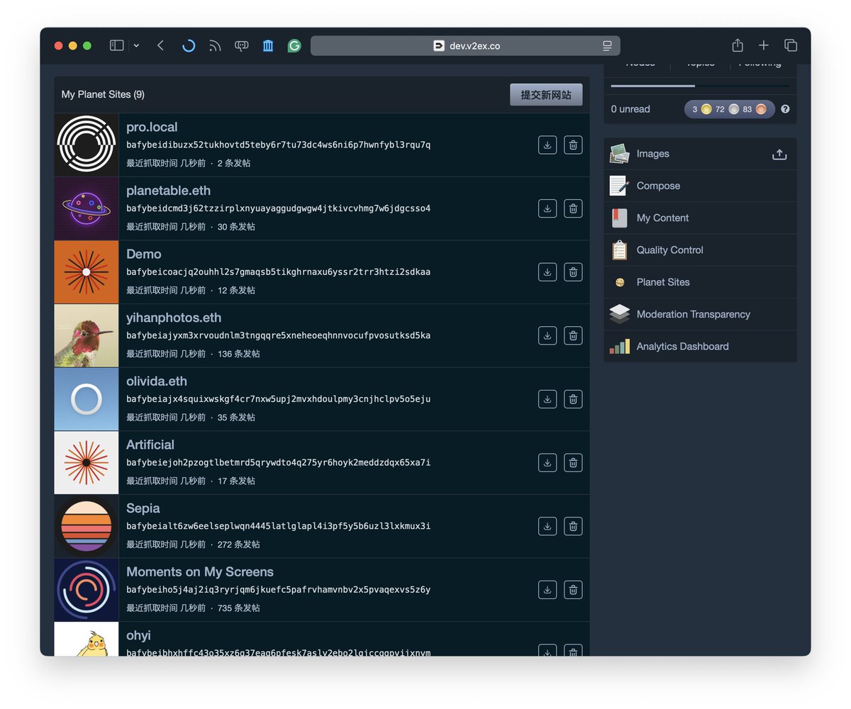
Task: Toggle the Safari sidebar
Action: [x=117, y=45]
